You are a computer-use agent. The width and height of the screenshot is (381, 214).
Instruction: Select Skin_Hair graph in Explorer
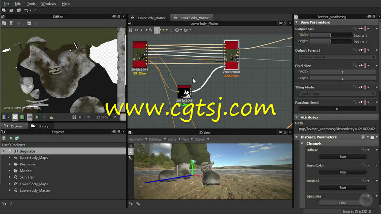[27, 177]
